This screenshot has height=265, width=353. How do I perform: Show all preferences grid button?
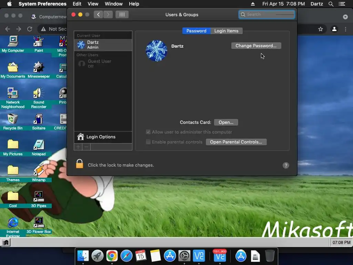pyautogui.click(x=122, y=14)
